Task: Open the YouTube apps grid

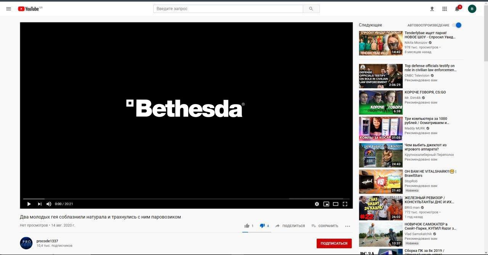Action: (445, 9)
